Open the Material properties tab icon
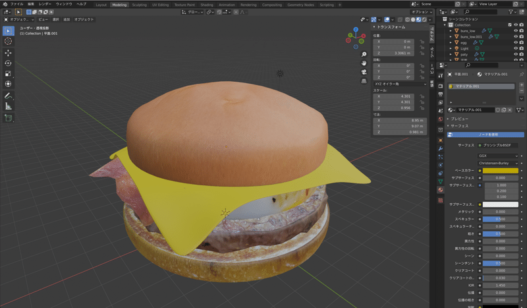Viewport: 527px width, 308px height. tap(440, 190)
